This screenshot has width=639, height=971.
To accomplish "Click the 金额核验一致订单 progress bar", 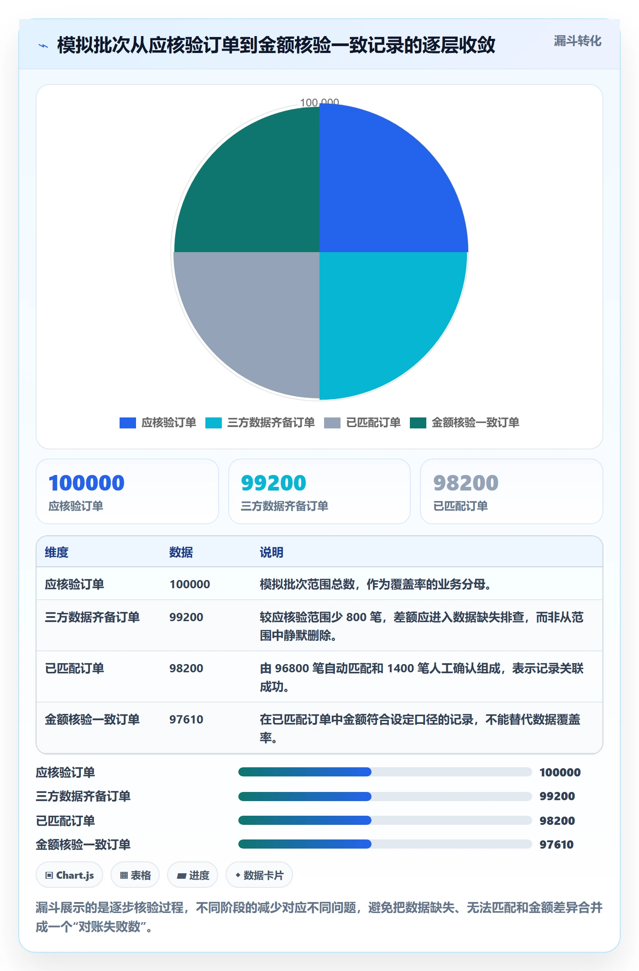I will click(385, 844).
